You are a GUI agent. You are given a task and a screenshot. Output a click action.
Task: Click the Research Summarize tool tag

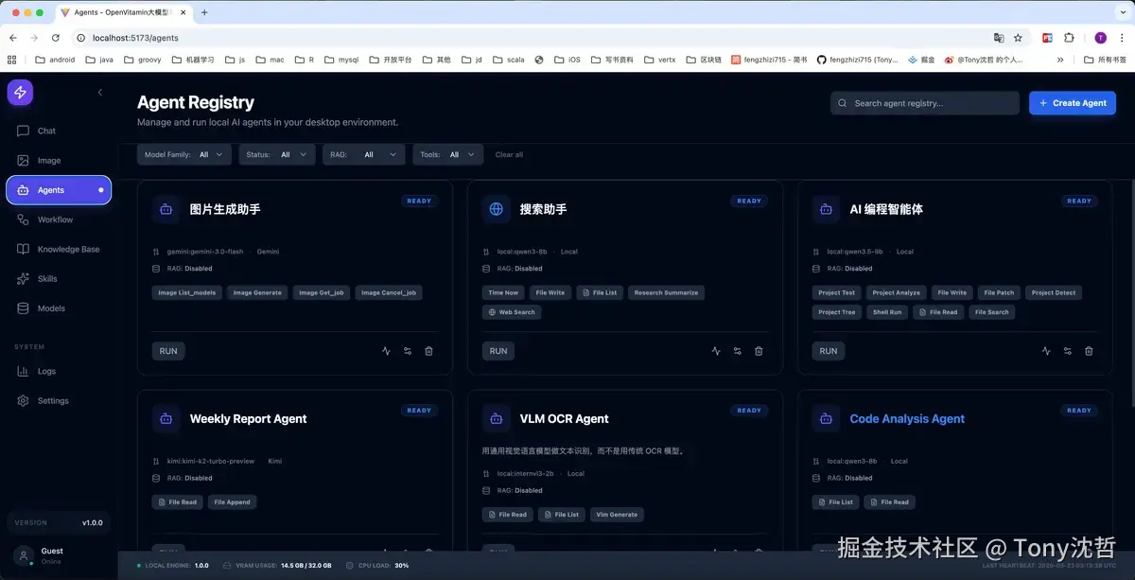(667, 292)
